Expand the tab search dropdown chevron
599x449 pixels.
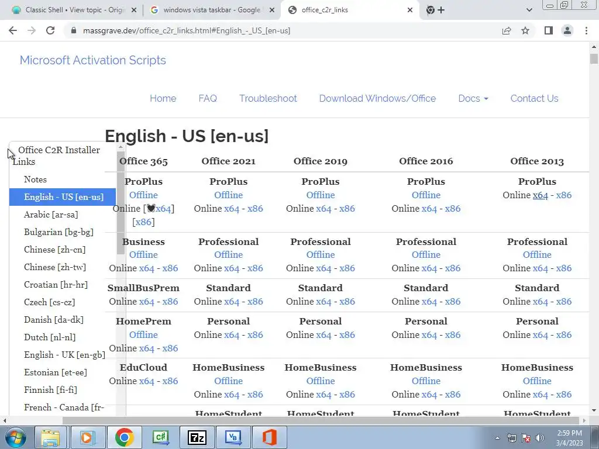click(529, 10)
